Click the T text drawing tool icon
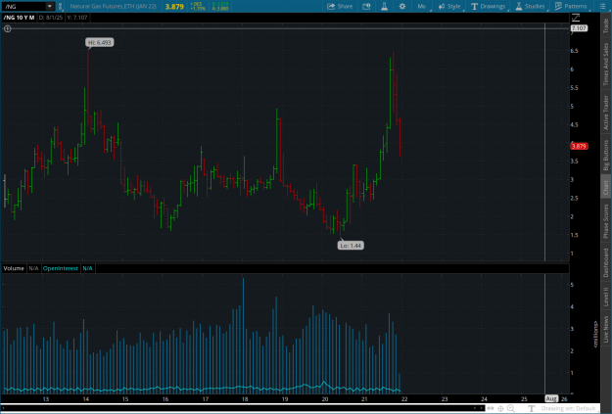 (531, 408)
